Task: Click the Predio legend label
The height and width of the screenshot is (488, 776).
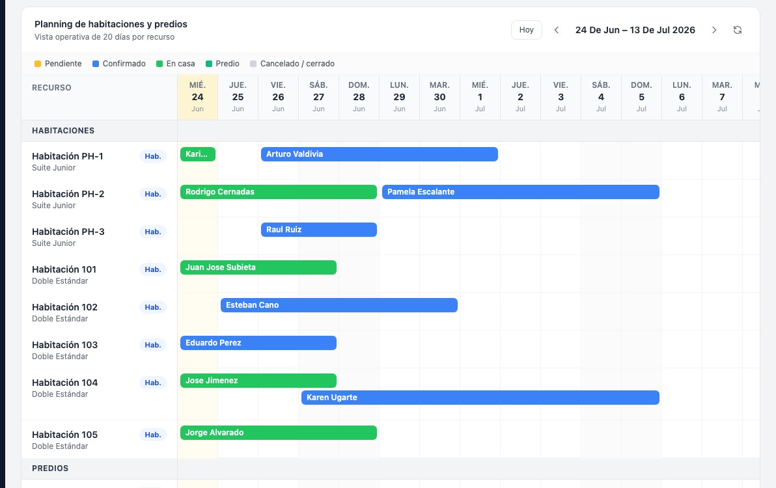Action: (228, 64)
